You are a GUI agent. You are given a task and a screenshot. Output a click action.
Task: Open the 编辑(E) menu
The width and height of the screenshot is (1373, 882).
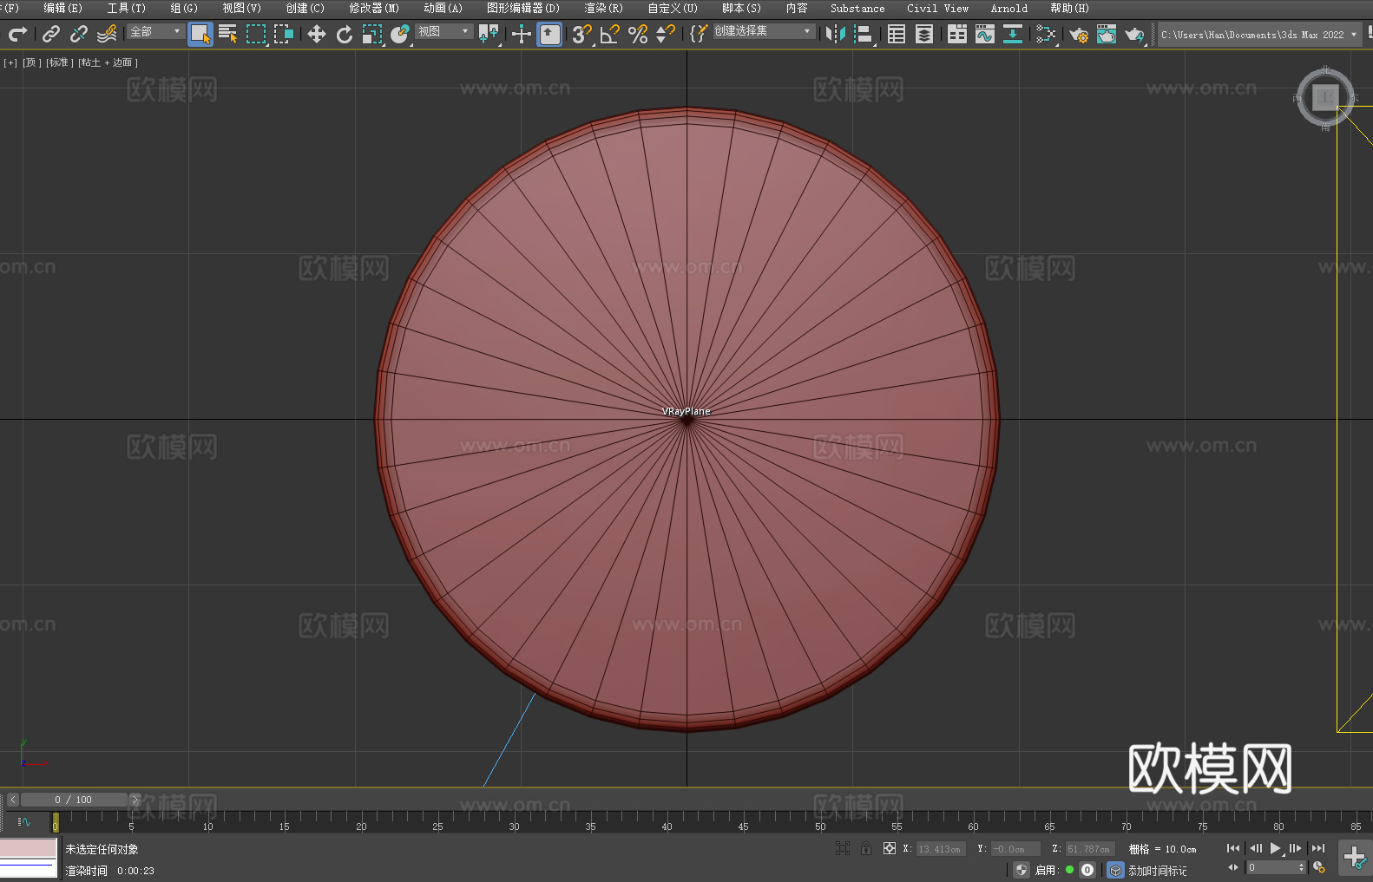[x=62, y=8]
